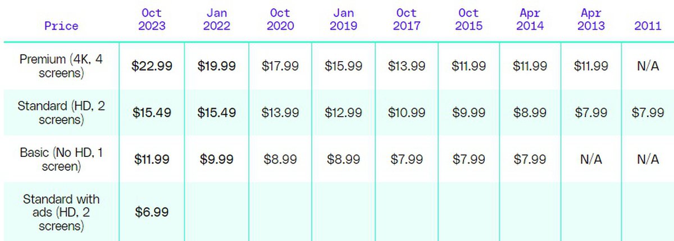Select the $10.99 Standard price for Oct 2017
The image size is (674, 241).
click(x=407, y=113)
